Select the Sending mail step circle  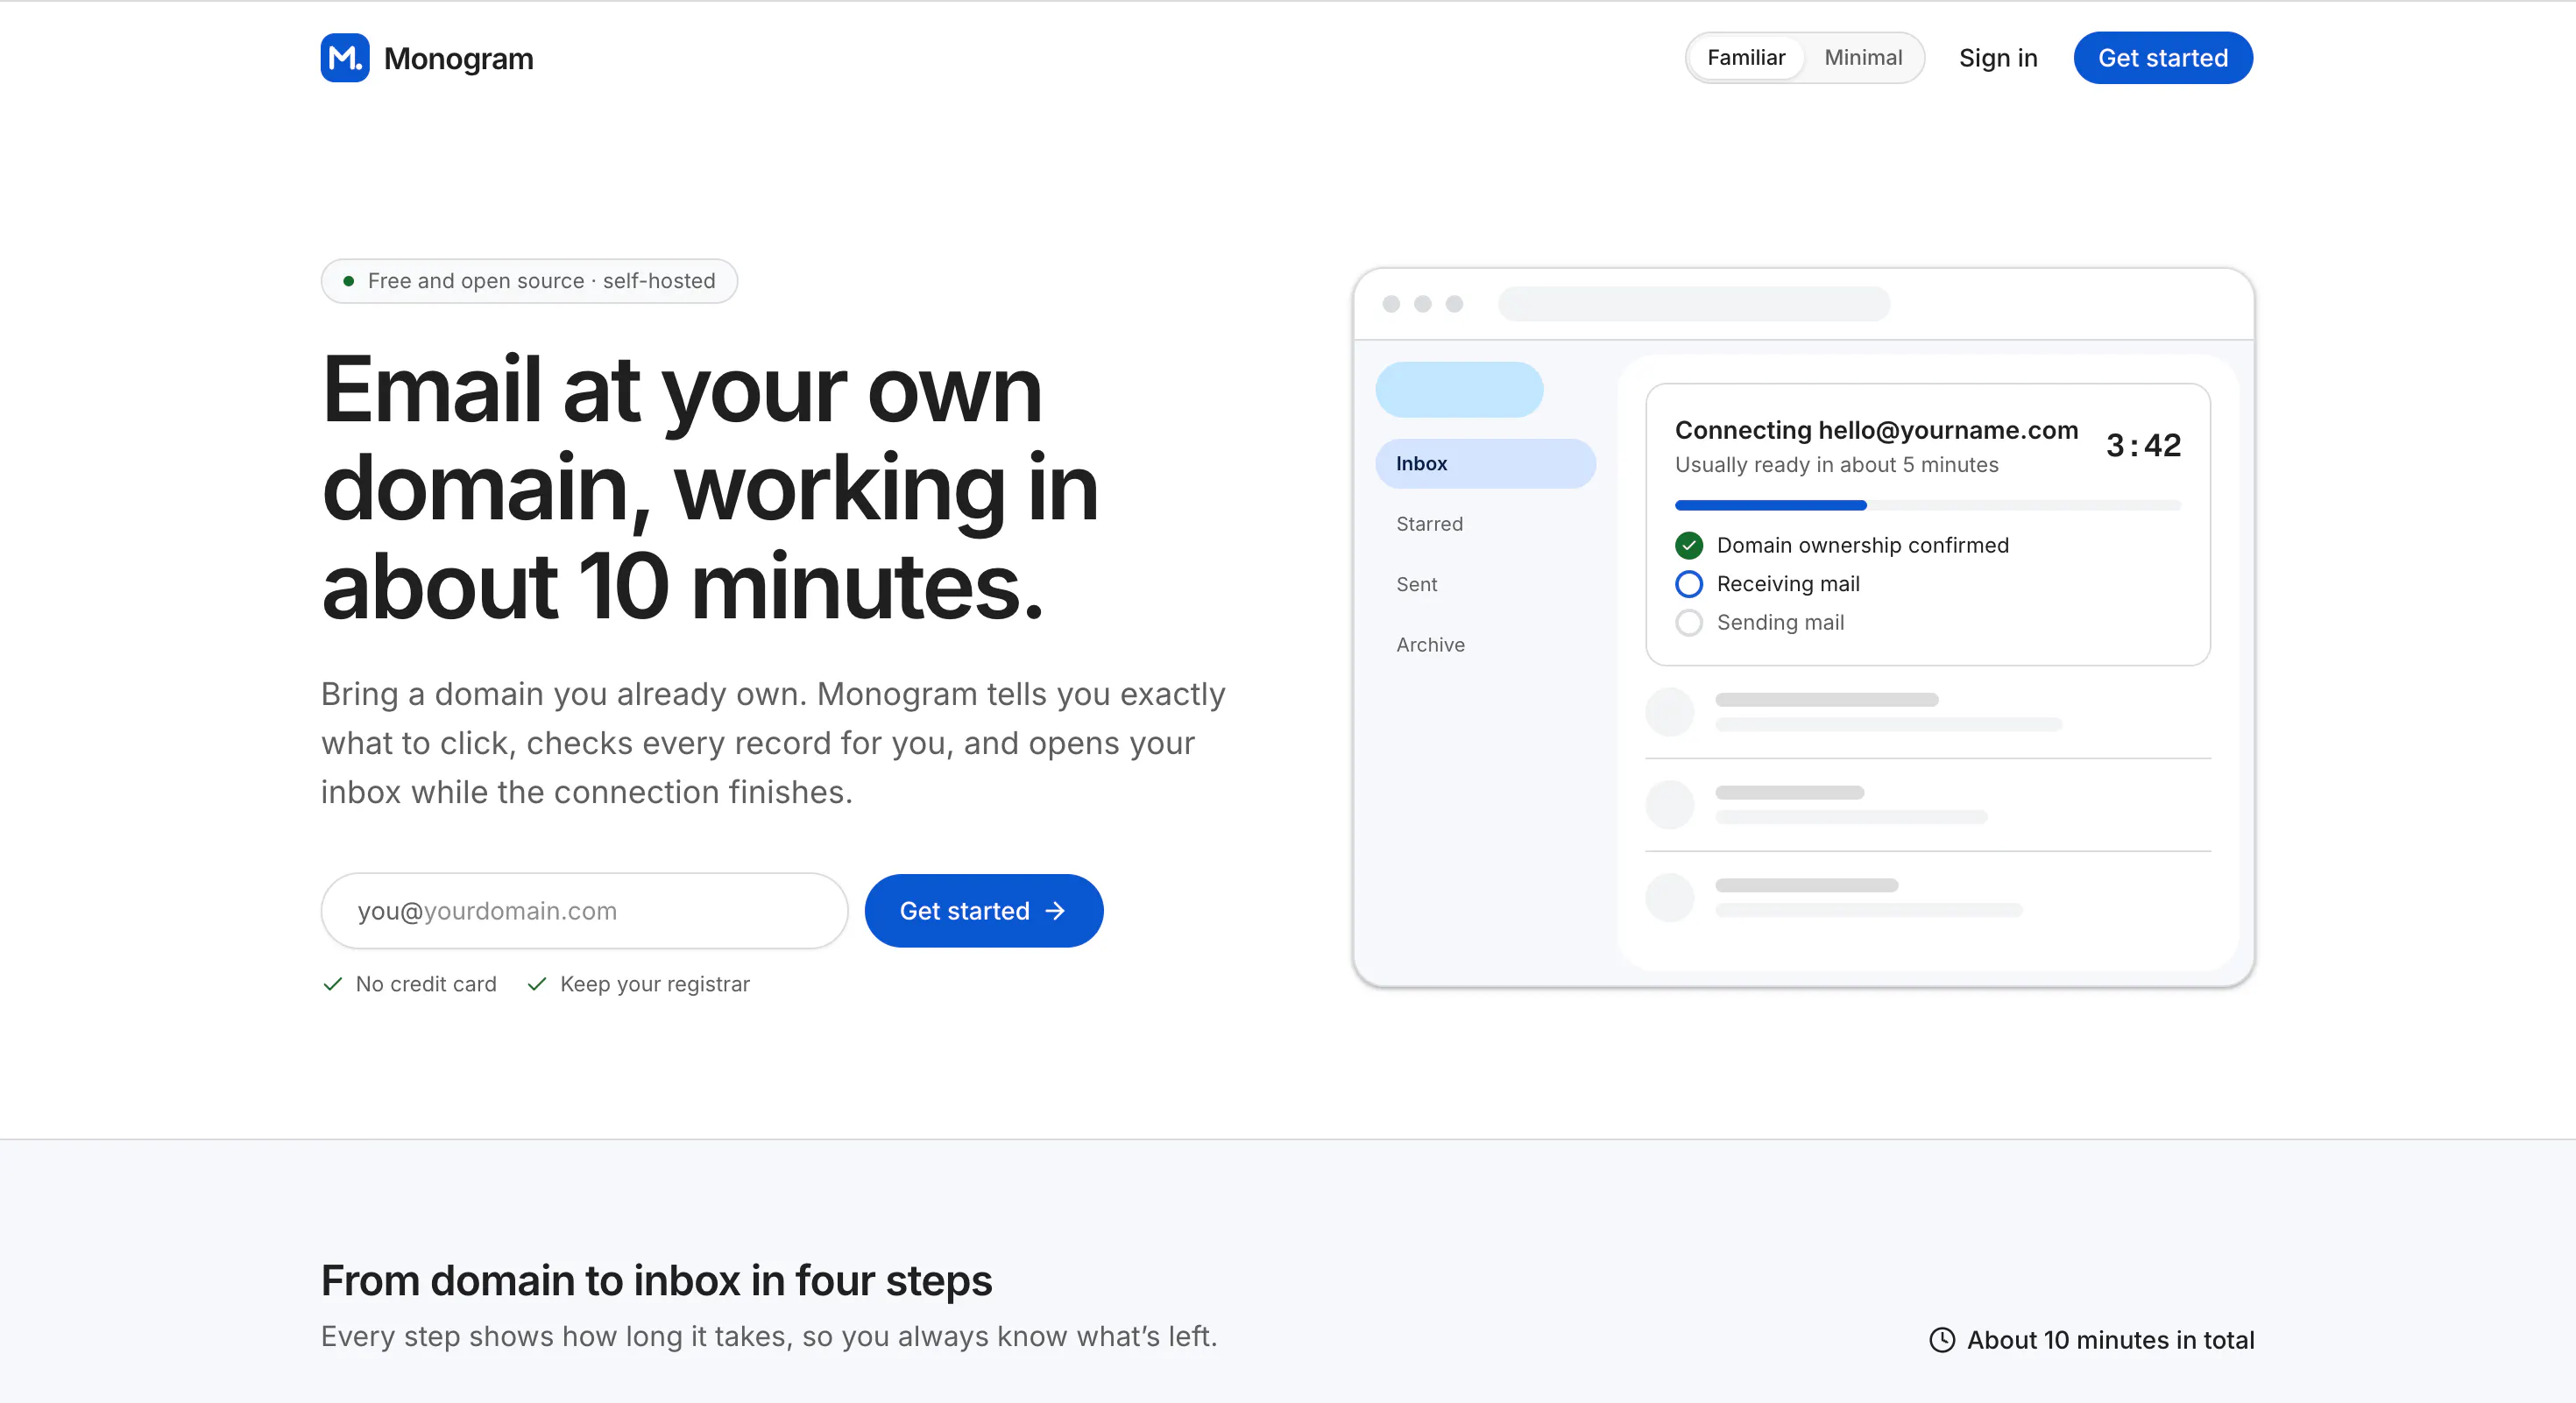[1689, 623]
